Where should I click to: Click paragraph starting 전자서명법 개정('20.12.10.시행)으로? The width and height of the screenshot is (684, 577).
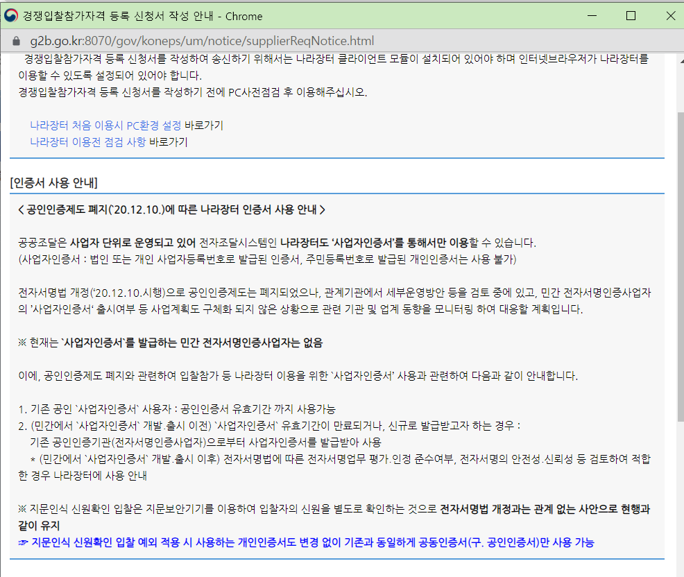[334, 301]
